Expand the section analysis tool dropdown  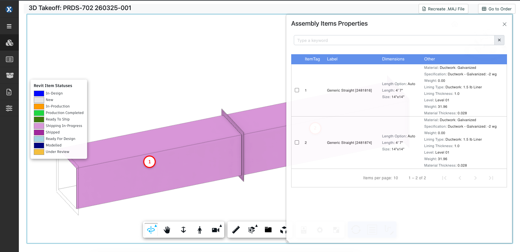point(252,230)
